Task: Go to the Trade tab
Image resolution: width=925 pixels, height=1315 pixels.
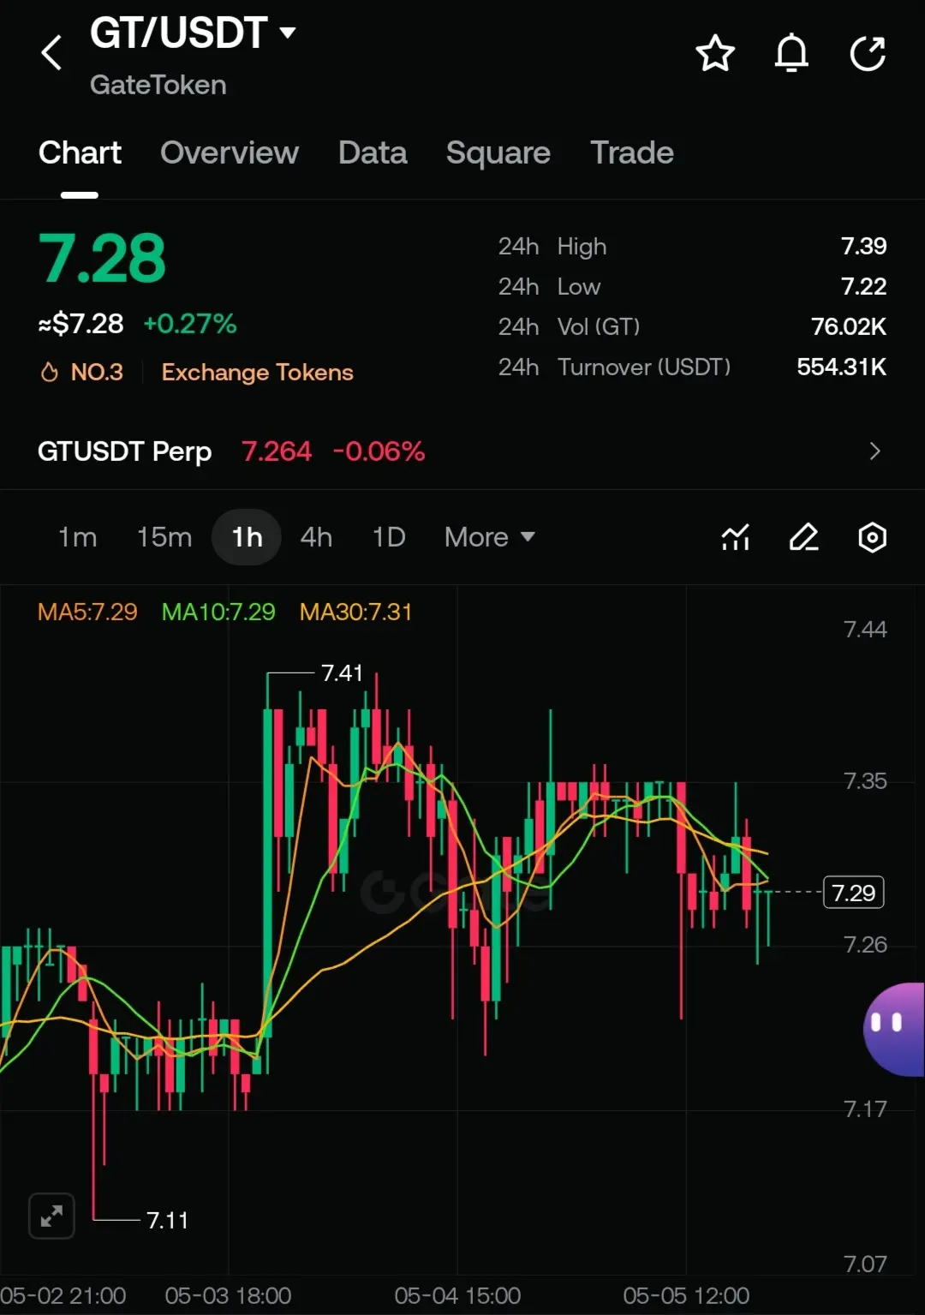Action: [632, 152]
